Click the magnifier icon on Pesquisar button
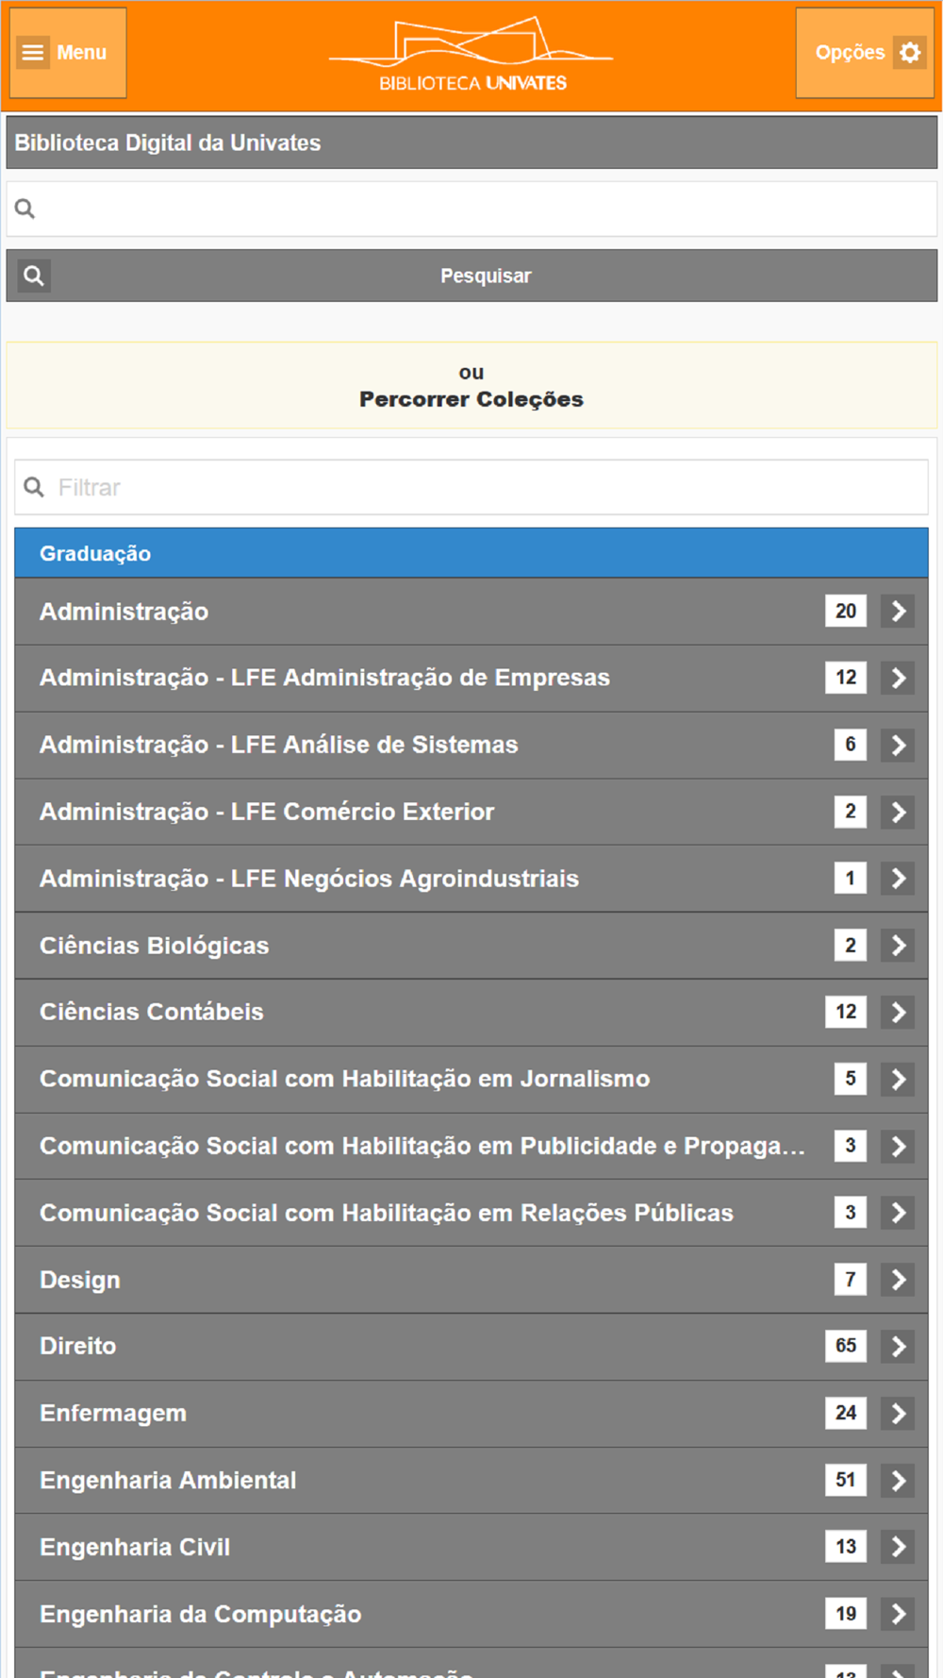Screen dimensions: 943x1678 34,276
